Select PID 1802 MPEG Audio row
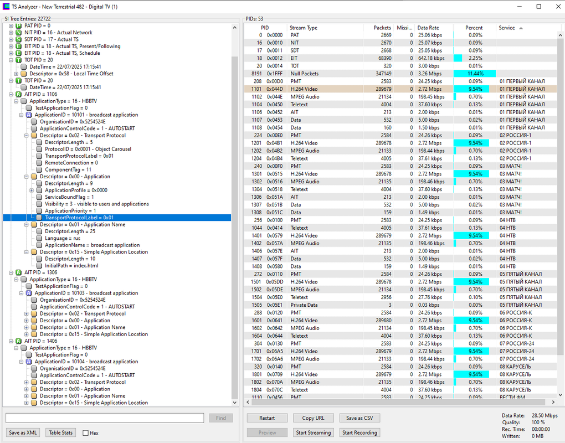The image size is (565, 443). click(x=400, y=382)
